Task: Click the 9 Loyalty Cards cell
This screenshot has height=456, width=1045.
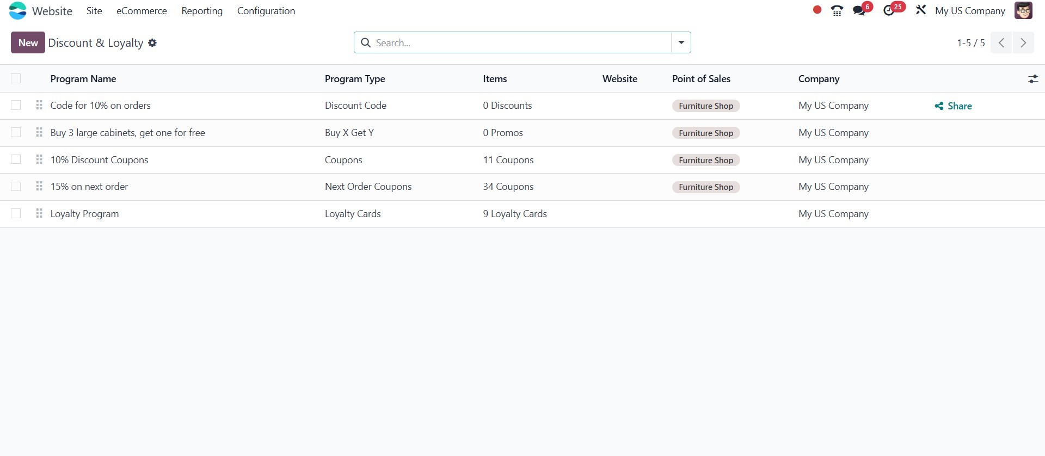Action: tap(515, 214)
